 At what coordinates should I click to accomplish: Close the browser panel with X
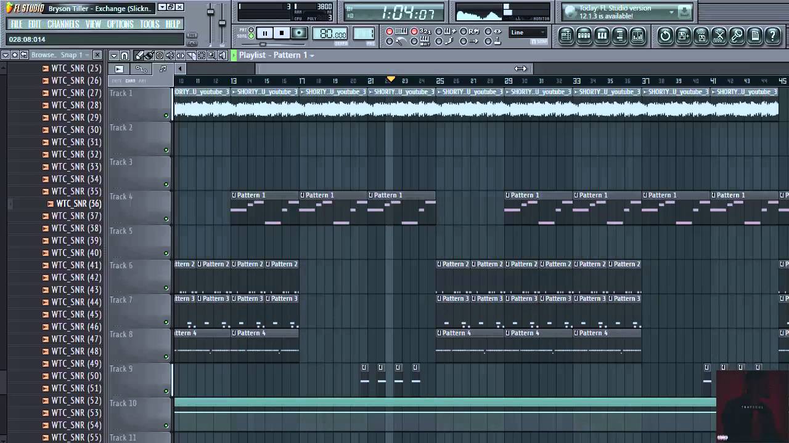97,55
